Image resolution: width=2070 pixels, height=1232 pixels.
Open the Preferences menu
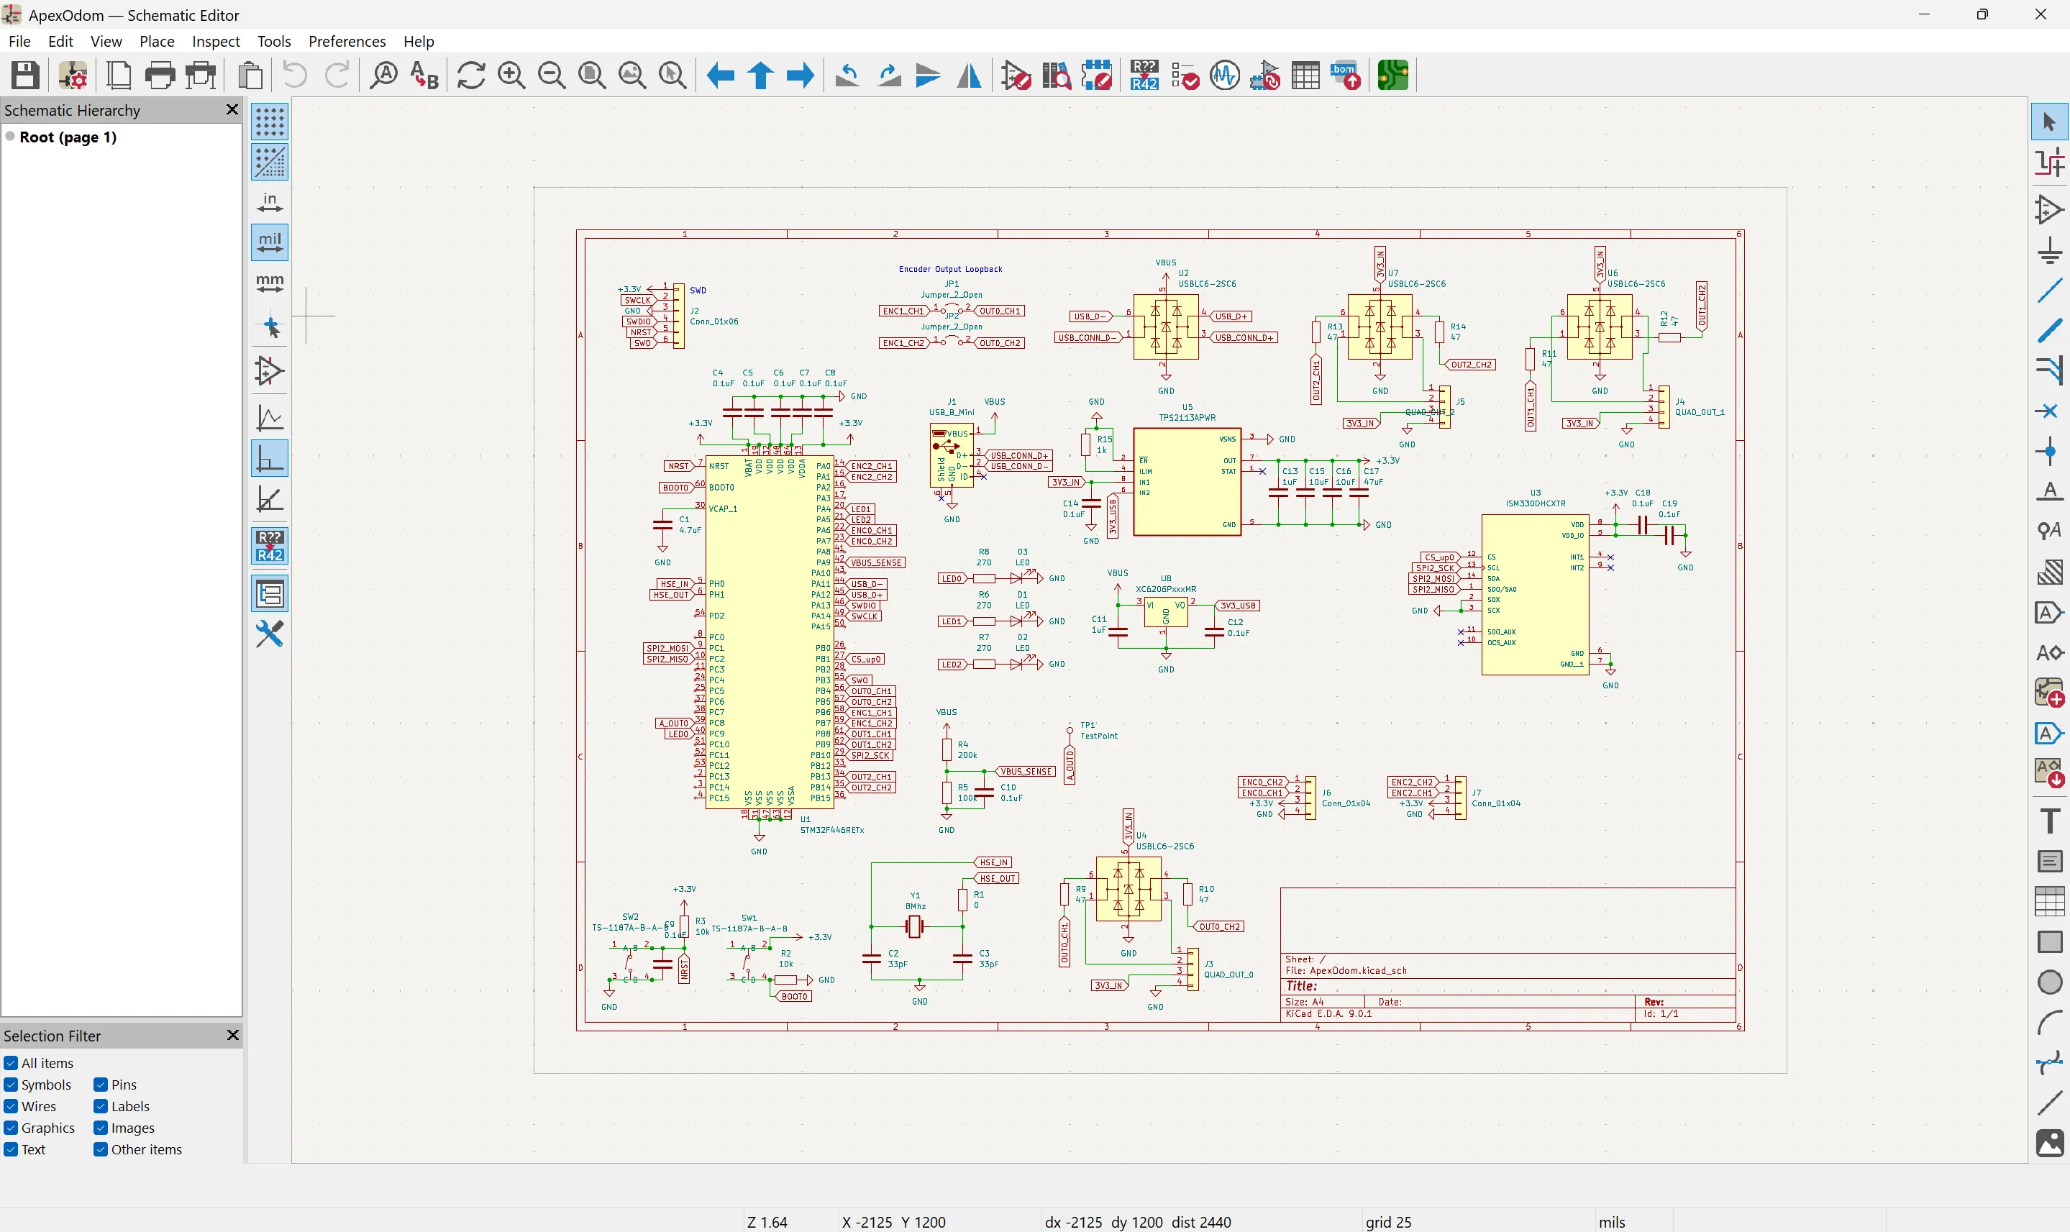click(x=347, y=42)
